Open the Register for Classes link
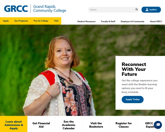The height and width of the screenshot is (132, 165). [123, 125]
